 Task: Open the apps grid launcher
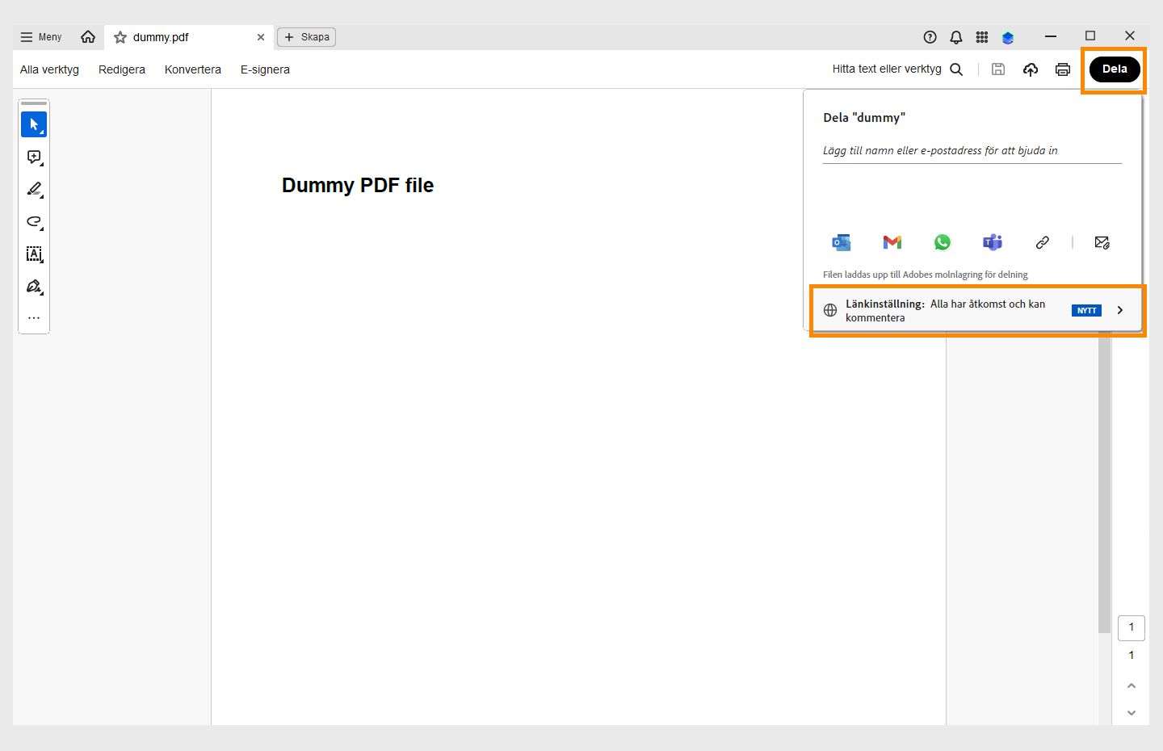tap(982, 37)
